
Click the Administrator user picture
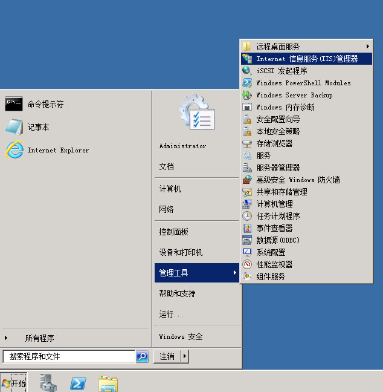click(x=197, y=113)
